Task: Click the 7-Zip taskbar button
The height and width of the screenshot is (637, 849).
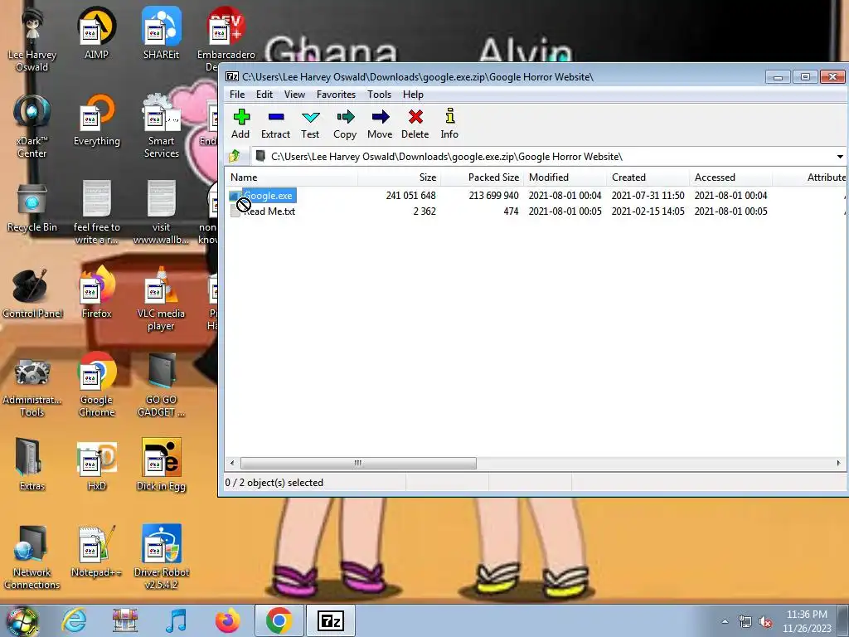Action: [x=331, y=620]
